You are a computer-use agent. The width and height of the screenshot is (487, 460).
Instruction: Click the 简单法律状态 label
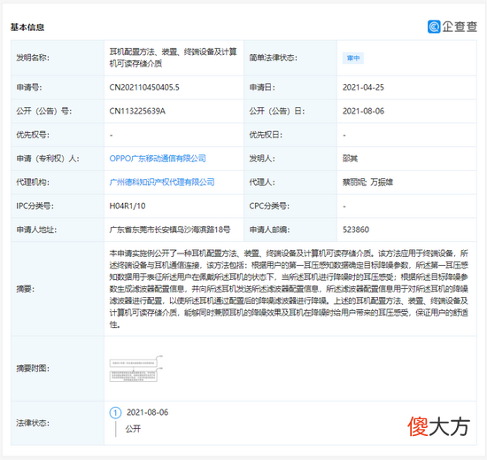click(273, 58)
